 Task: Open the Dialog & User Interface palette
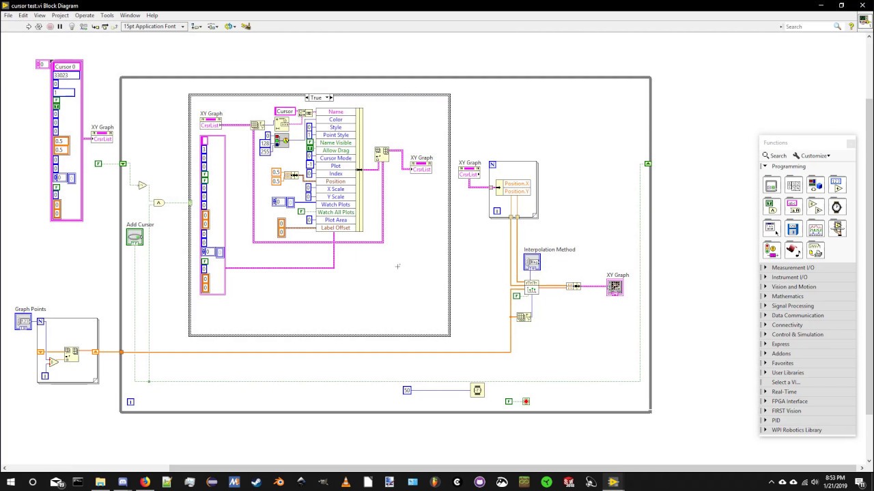click(771, 228)
